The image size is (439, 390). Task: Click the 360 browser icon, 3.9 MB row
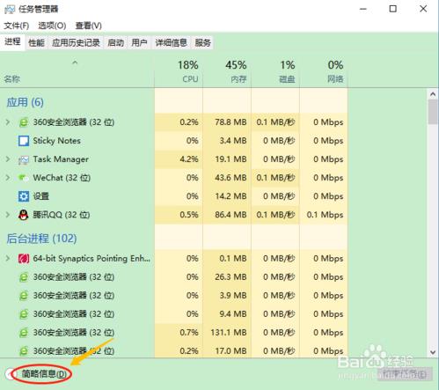(x=24, y=296)
